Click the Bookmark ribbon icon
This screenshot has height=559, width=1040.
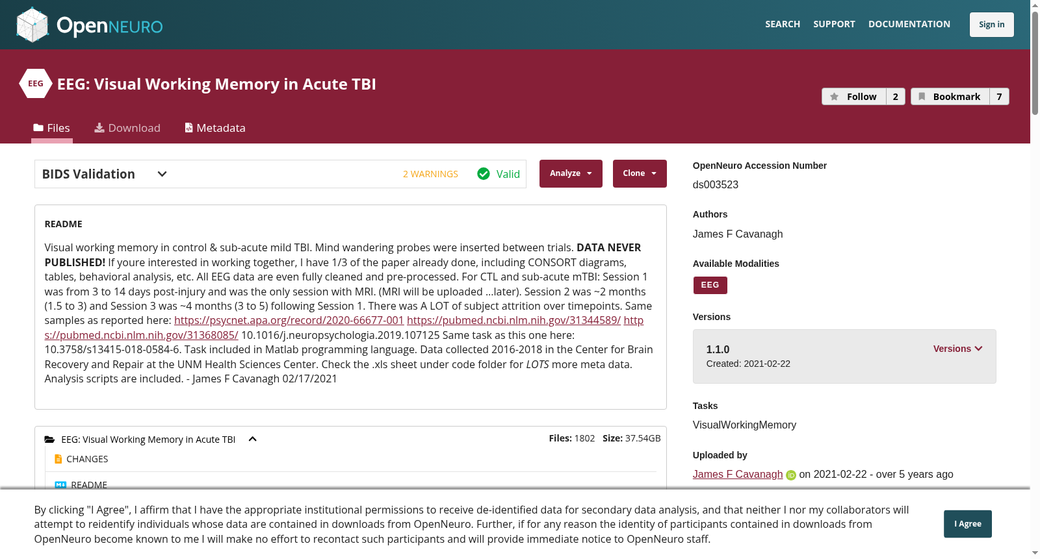point(922,97)
